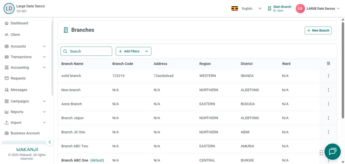This screenshot has width=345, height=164.
Task: Click the Aone Branch name cell
Action: pyautogui.click(x=72, y=104)
